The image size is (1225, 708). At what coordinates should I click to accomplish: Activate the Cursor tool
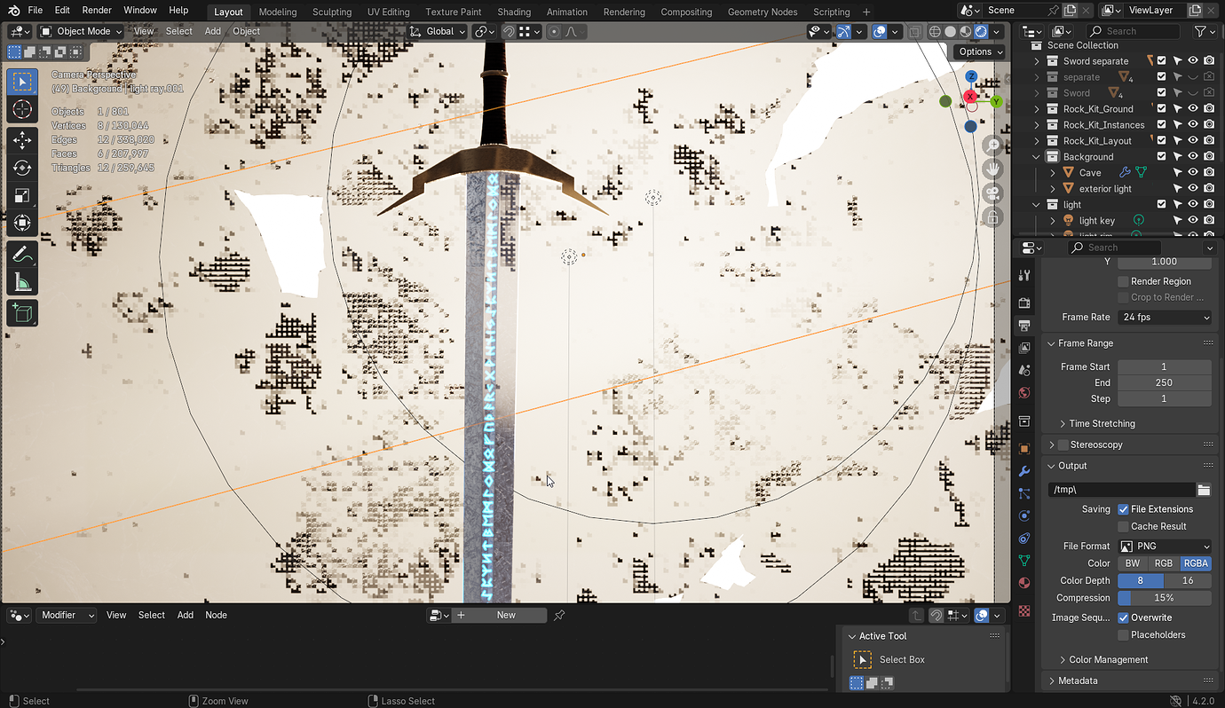(22, 110)
